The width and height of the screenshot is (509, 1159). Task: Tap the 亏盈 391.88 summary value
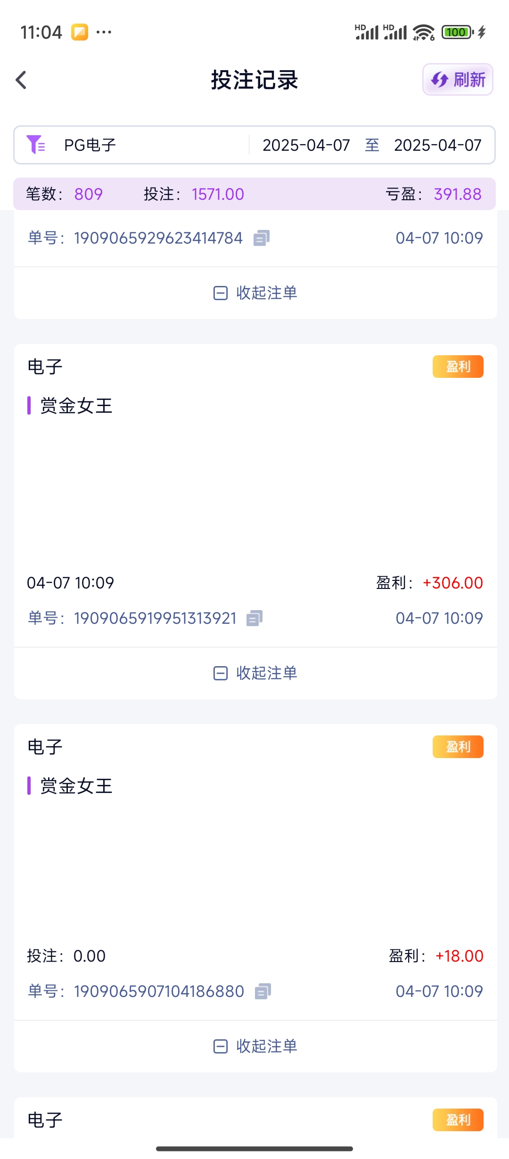pos(457,194)
